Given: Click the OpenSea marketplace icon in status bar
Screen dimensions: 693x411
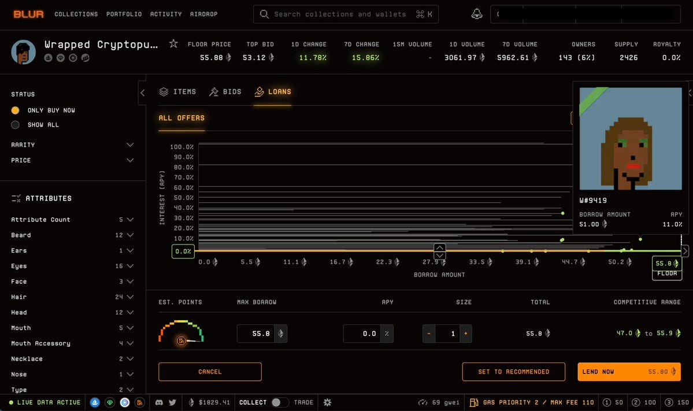Looking at the screenshot, I should tap(95, 402).
